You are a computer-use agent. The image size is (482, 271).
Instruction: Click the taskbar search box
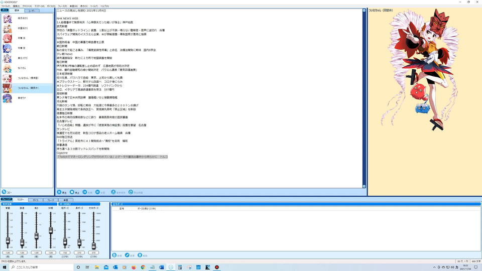[x=42, y=267]
